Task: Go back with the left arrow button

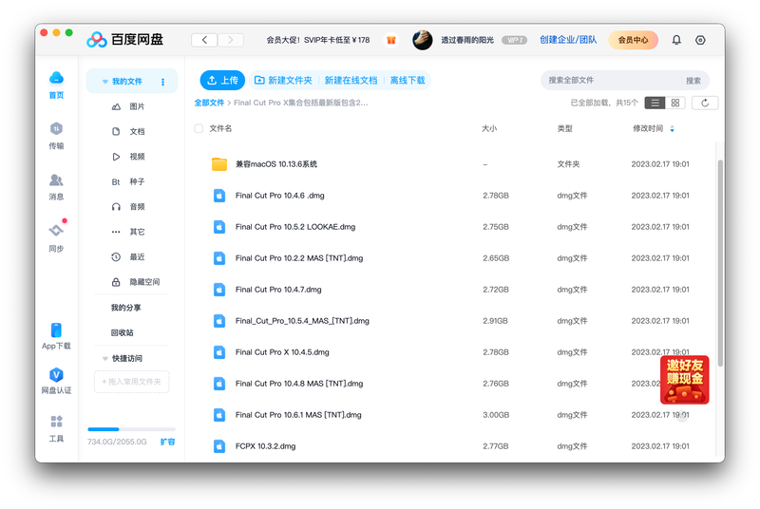Action: [204, 40]
